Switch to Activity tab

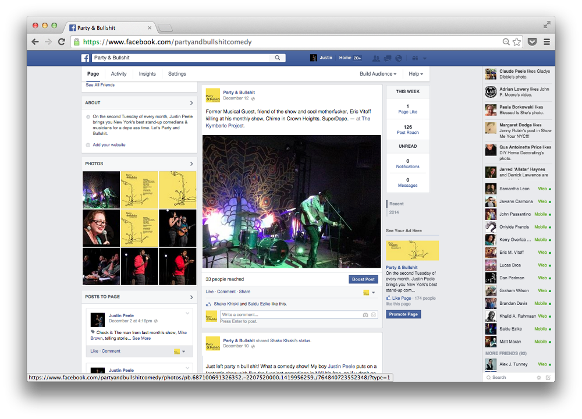[119, 74]
